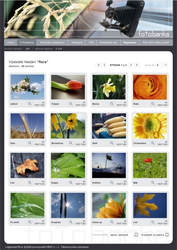Open the Kapka green leaf thumbnail
This screenshot has height=250, width=177.
pos(68,166)
